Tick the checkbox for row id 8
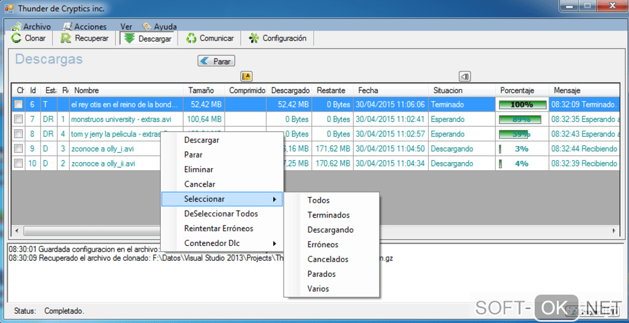Viewport: 629px width, 323px height. 18,134
